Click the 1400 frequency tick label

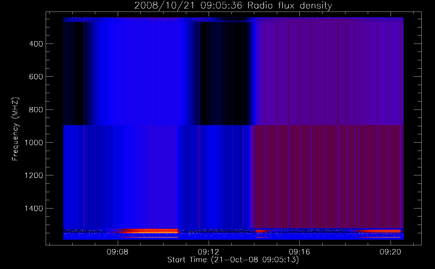(34, 208)
